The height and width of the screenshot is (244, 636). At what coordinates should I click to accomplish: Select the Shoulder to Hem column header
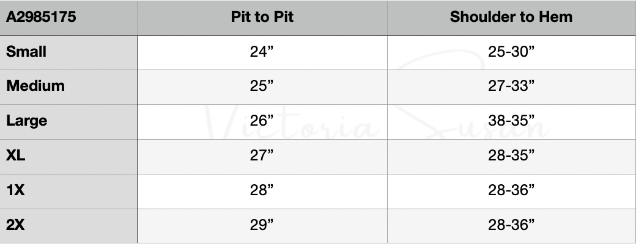511,17
